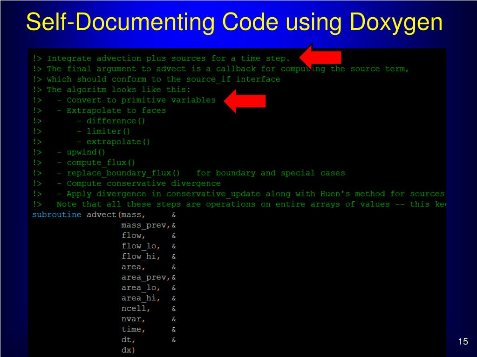
Task: Select the 'flow,' argument
Action: coord(133,236)
